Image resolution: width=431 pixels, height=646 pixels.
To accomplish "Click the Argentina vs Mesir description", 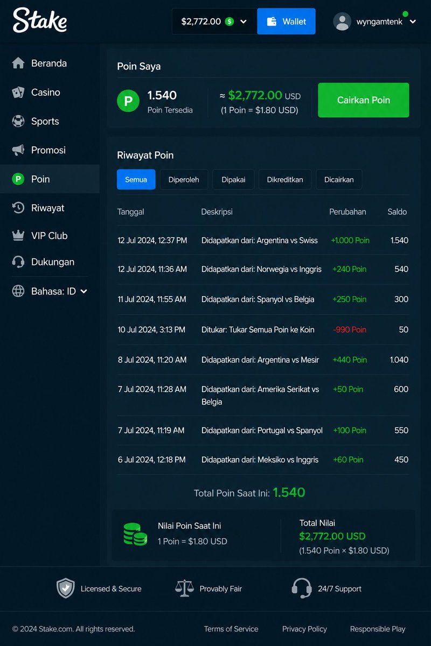I will 260,360.
